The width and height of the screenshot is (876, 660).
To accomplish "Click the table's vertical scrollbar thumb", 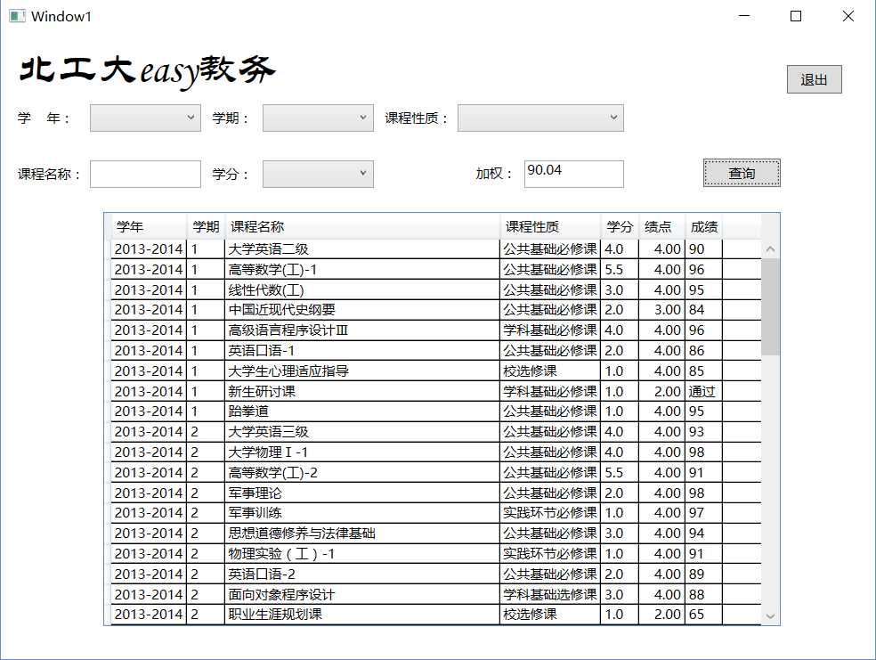I will click(x=770, y=306).
